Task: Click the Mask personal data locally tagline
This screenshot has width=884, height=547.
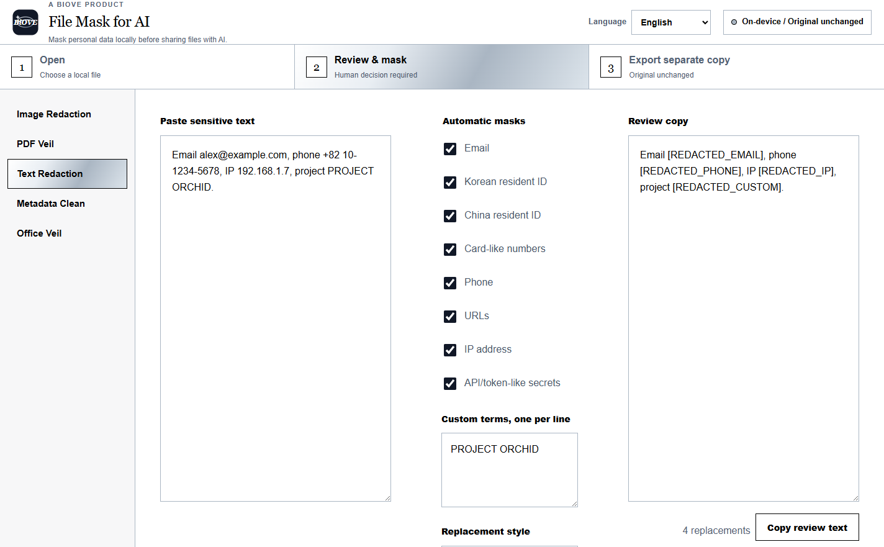Action: pyautogui.click(x=138, y=40)
